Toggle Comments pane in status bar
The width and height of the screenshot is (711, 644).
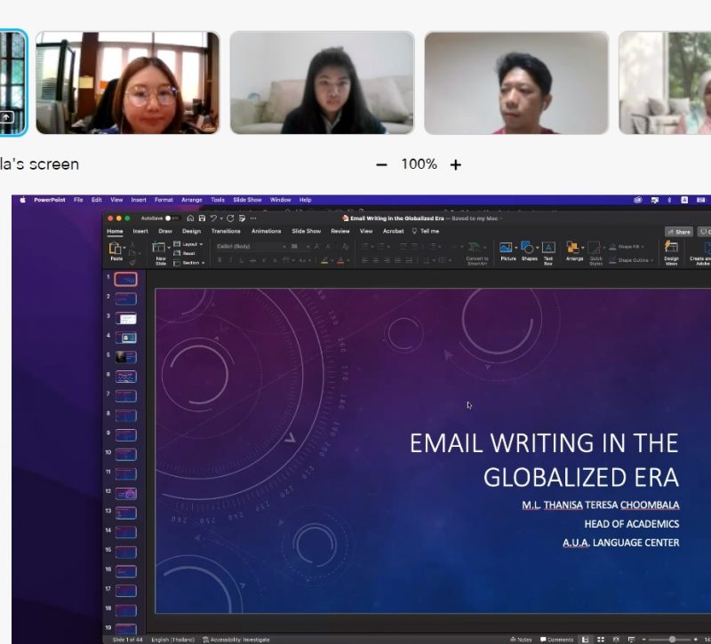(x=557, y=640)
